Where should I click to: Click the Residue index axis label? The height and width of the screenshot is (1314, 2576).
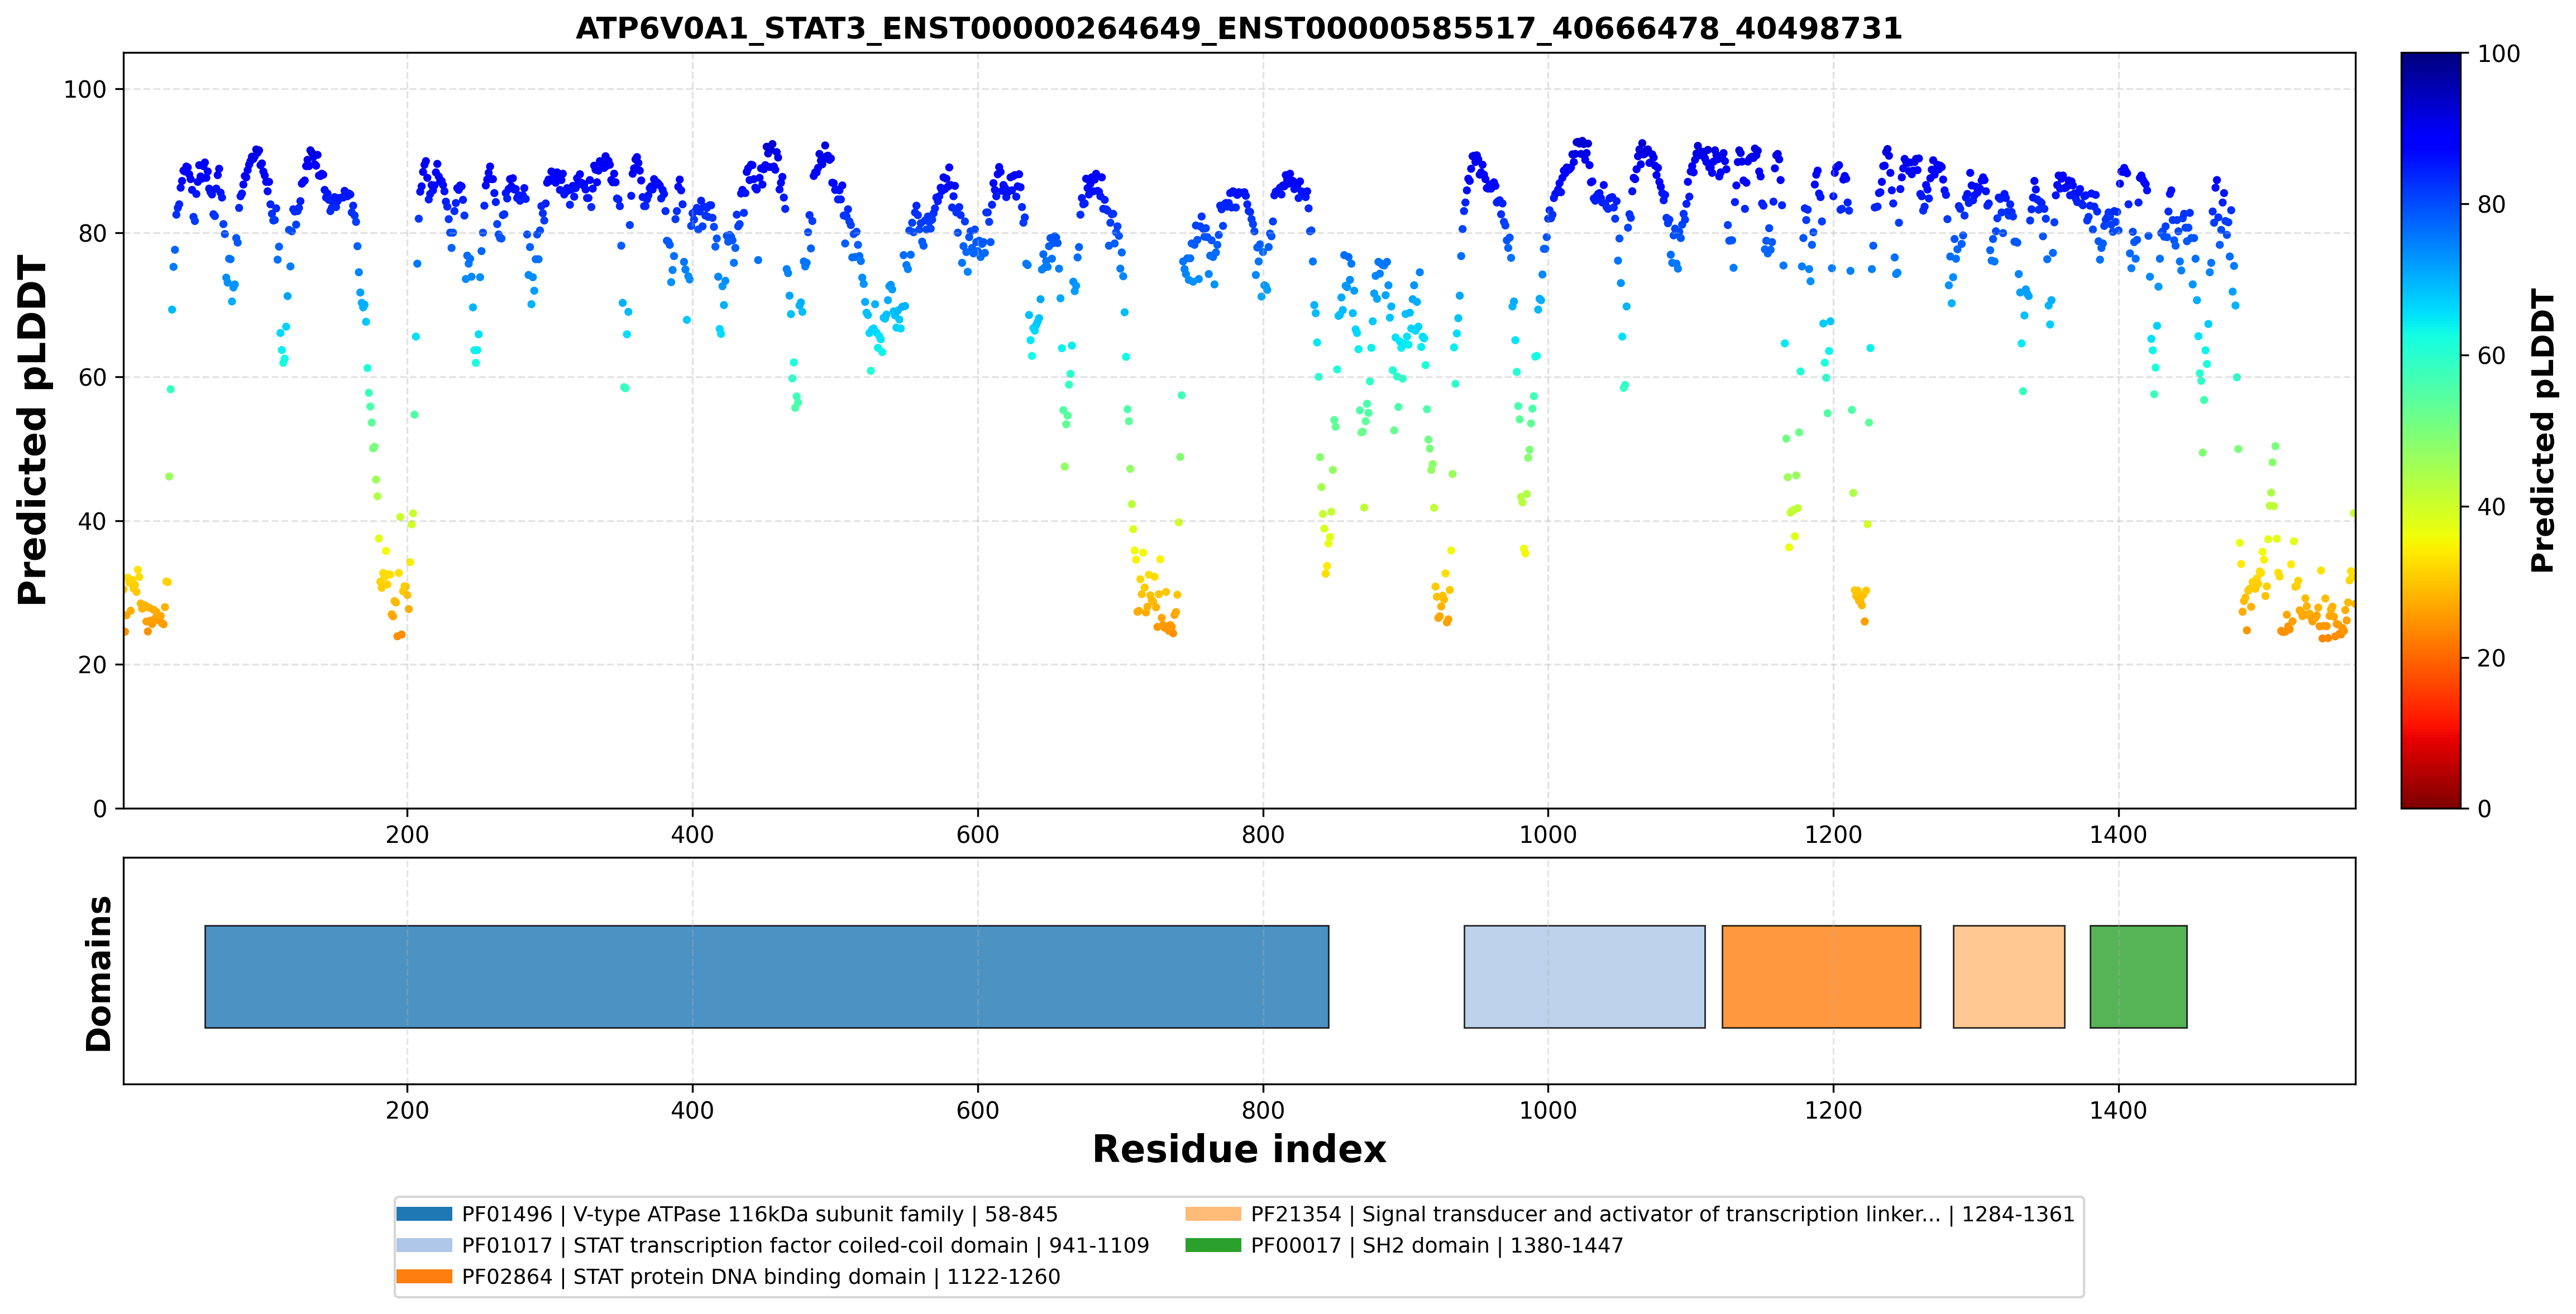coord(1239,1149)
